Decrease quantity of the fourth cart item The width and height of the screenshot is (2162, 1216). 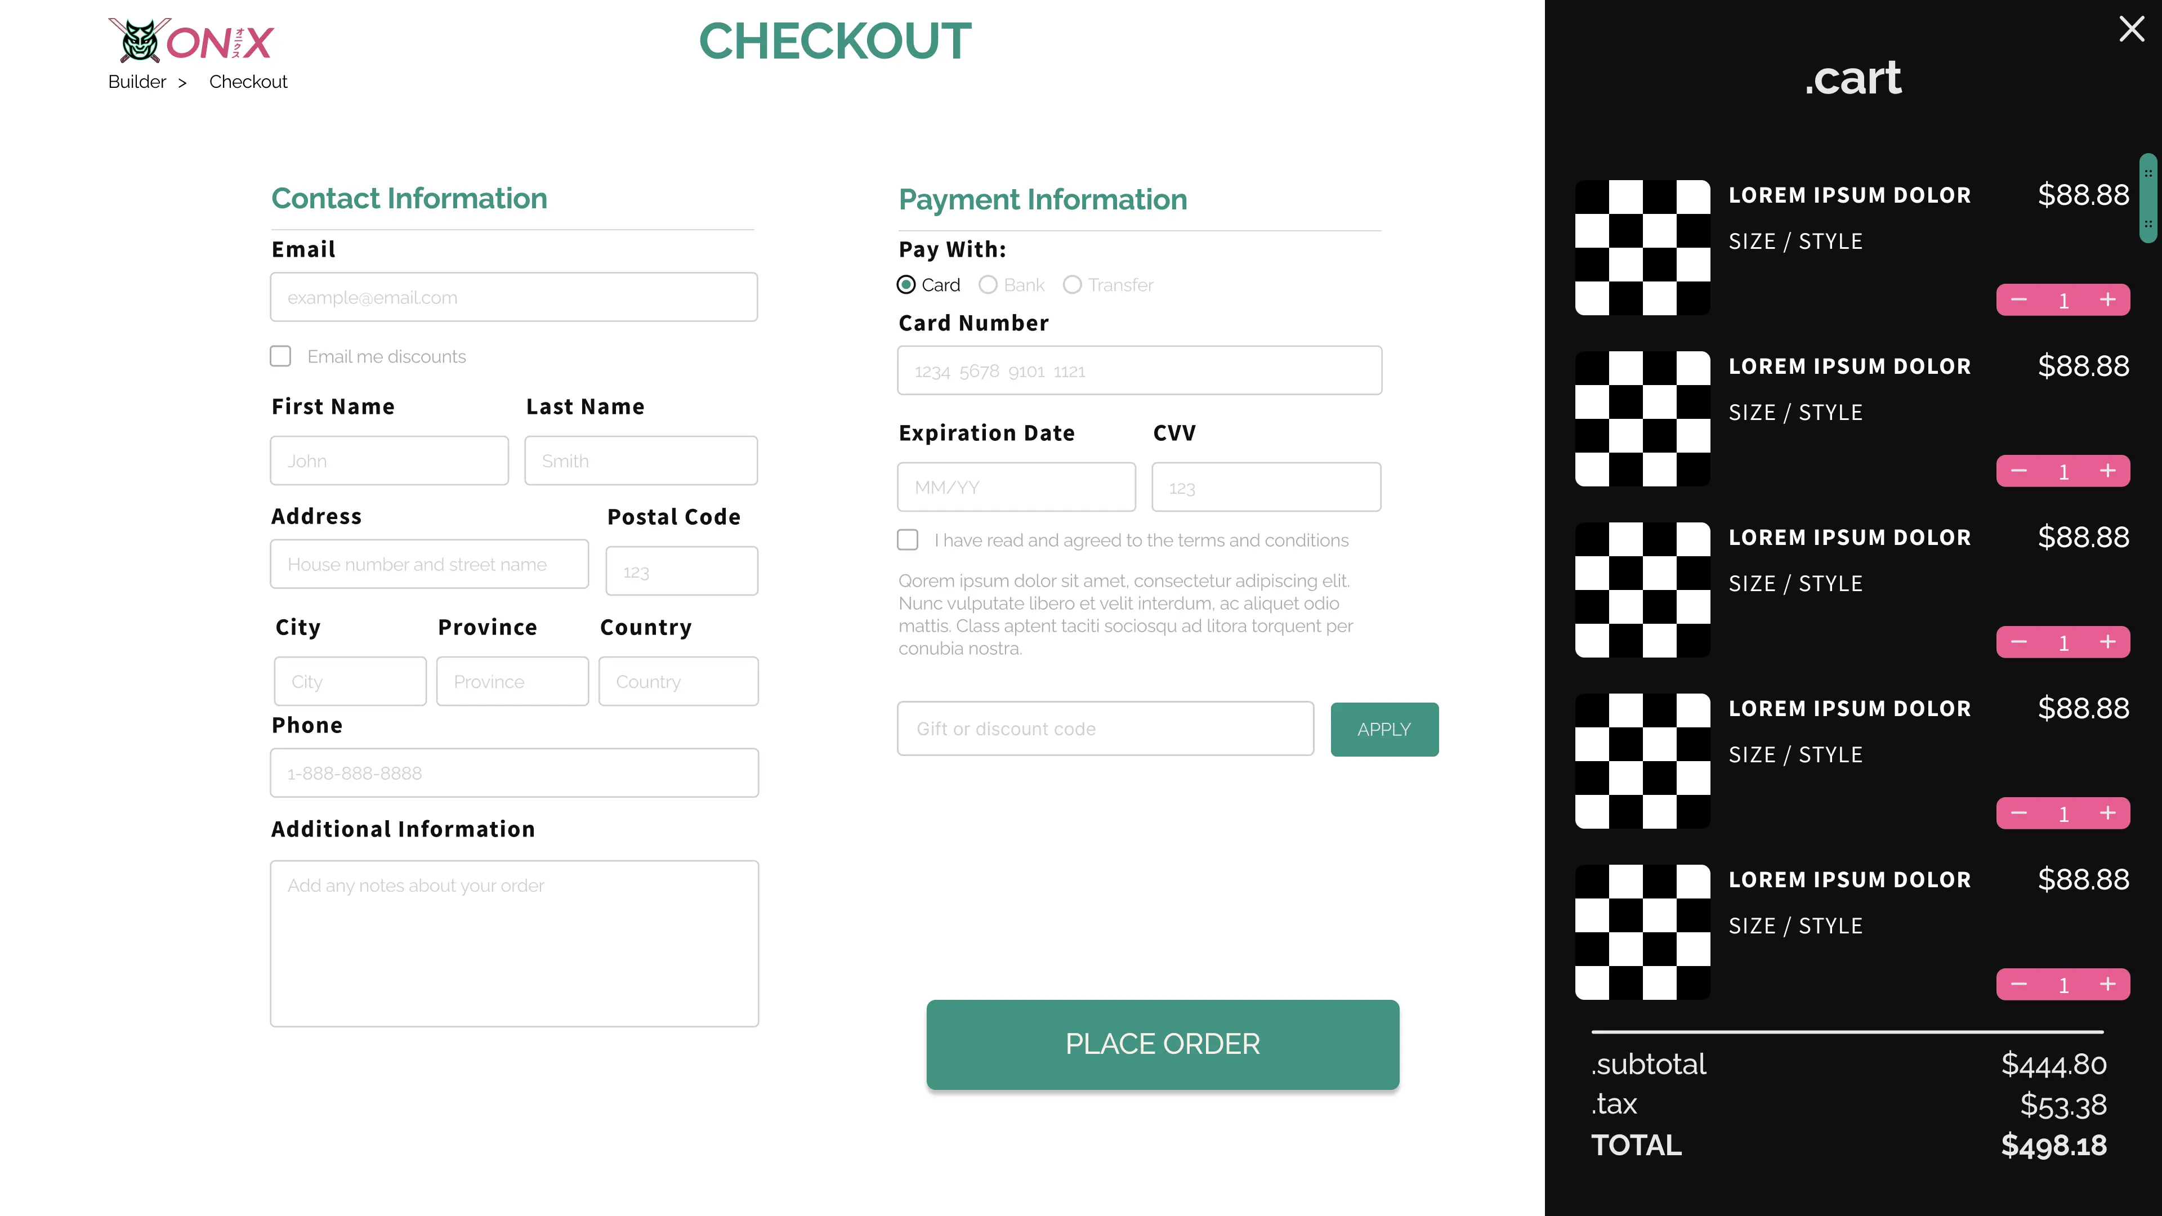pos(2018,813)
